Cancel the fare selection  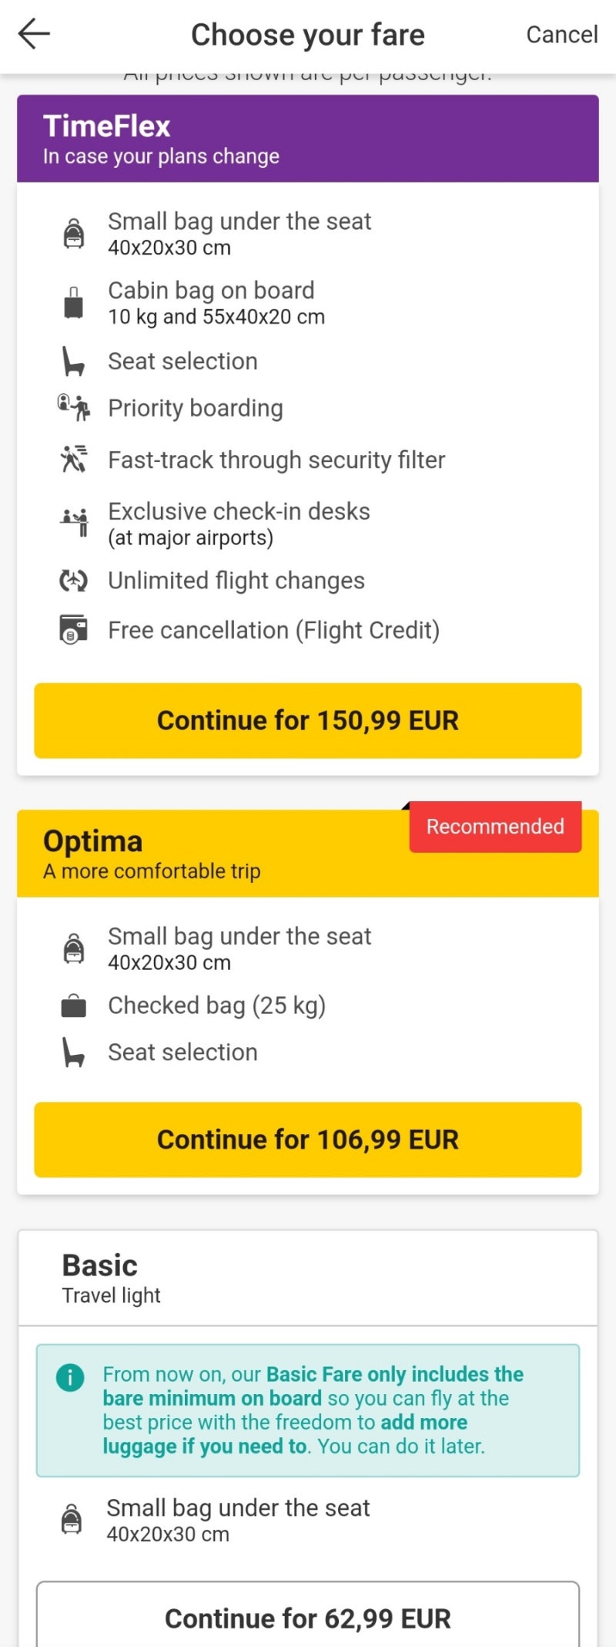(x=561, y=35)
